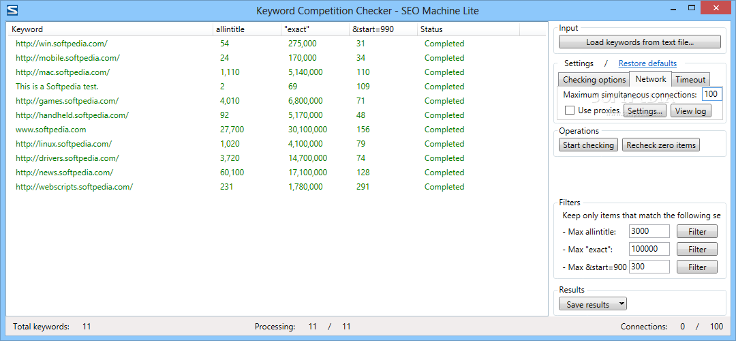Click the &start value 291

point(363,187)
